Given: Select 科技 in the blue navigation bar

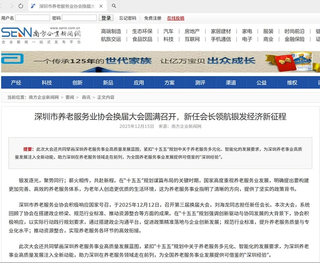Looking at the screenshot, I should pyautogui.click(x=47, y=82).
